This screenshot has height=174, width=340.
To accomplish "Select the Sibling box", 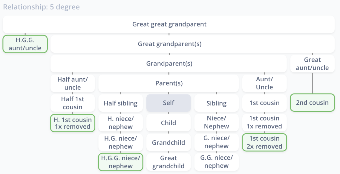I will tap(217, 103).
